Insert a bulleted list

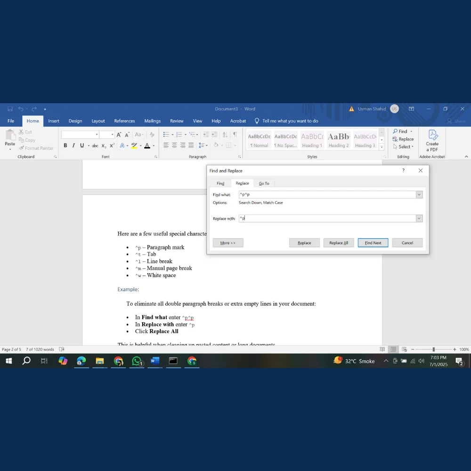point(166,135)
